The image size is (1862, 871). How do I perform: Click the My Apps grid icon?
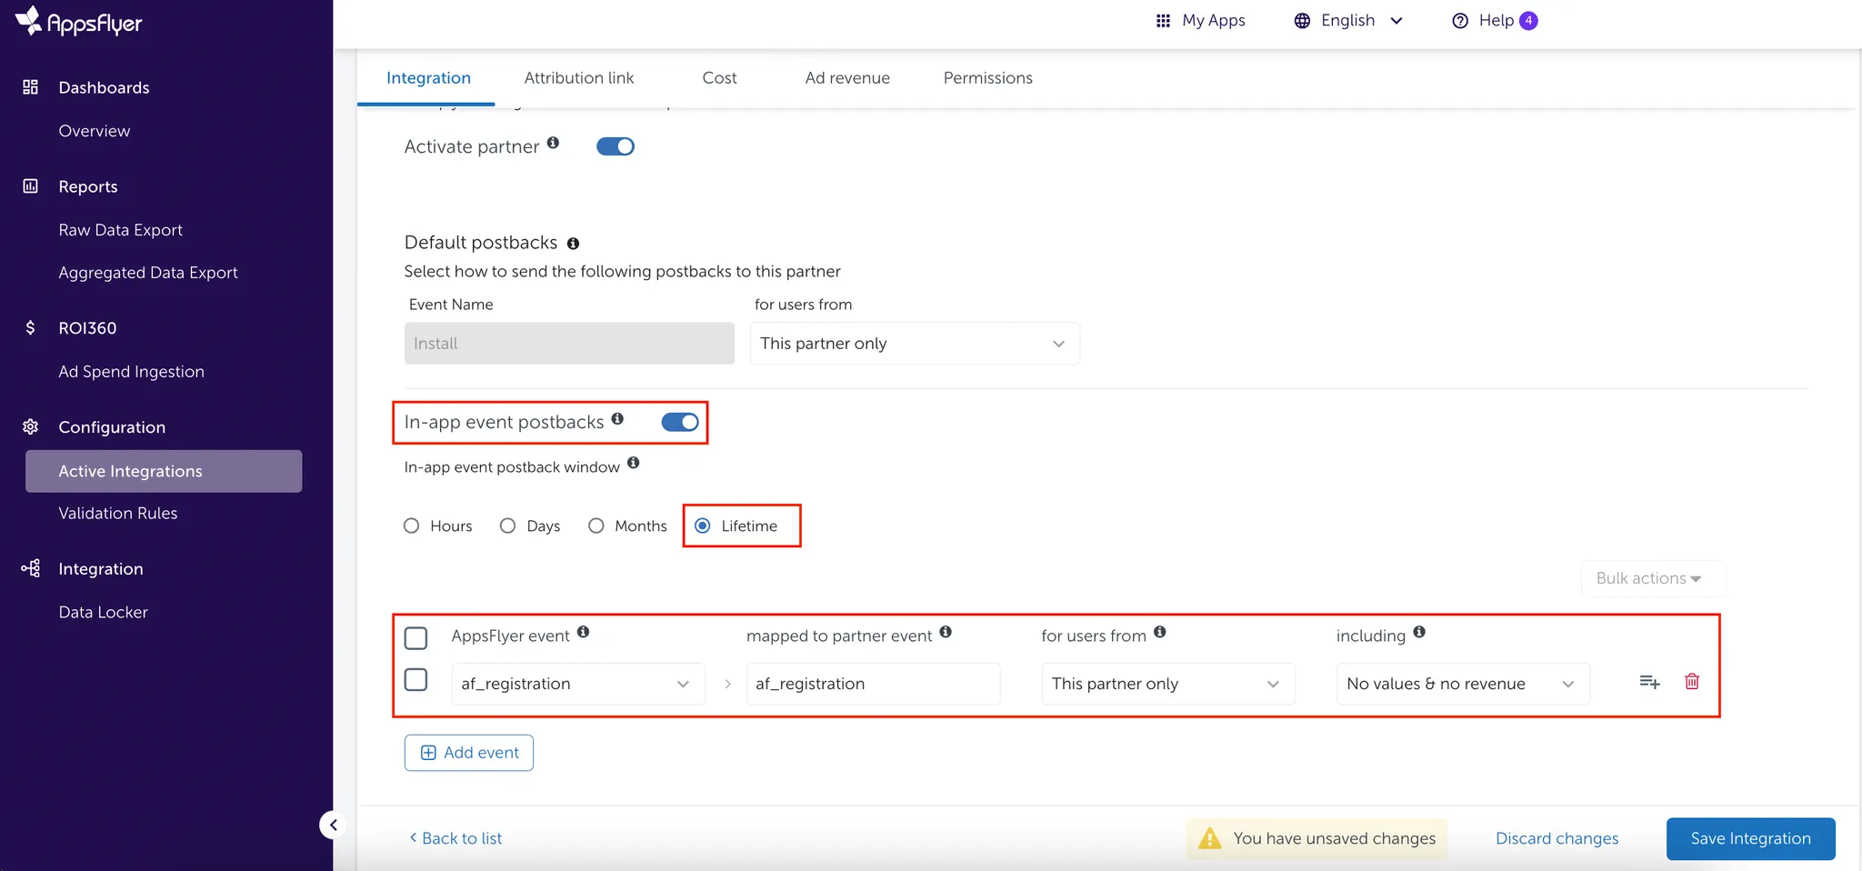click(1163, 21)
